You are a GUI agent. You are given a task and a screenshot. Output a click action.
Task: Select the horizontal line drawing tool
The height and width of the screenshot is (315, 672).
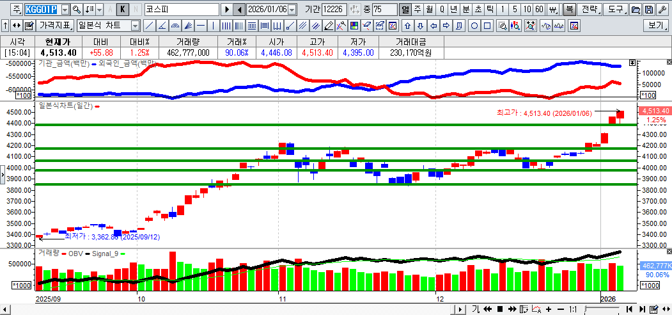(x=201, y=26)
